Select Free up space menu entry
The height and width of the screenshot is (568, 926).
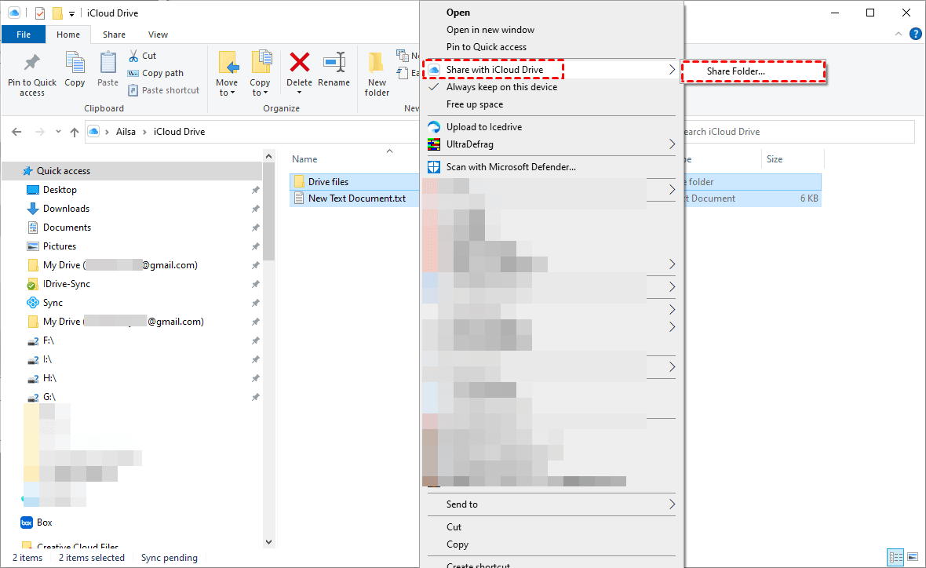[x=475, y=104]
